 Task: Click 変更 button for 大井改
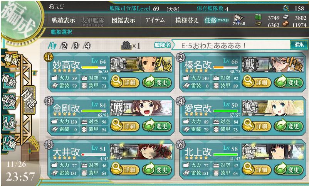156,169
